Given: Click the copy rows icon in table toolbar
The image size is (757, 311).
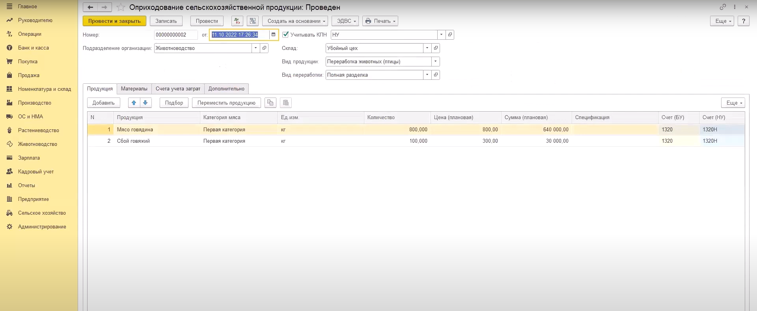Looking at the screenshot, I should pyautogui.click(x=270, y=103).
